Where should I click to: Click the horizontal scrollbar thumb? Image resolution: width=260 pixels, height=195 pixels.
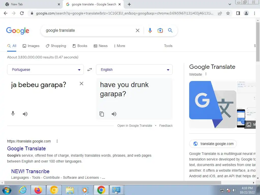[x=113, y=183]
